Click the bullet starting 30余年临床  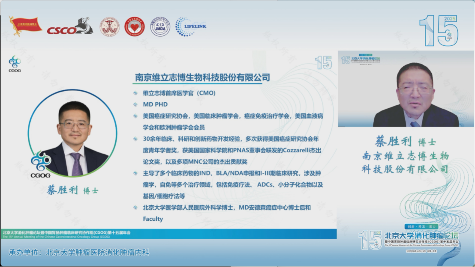[232, 150]
